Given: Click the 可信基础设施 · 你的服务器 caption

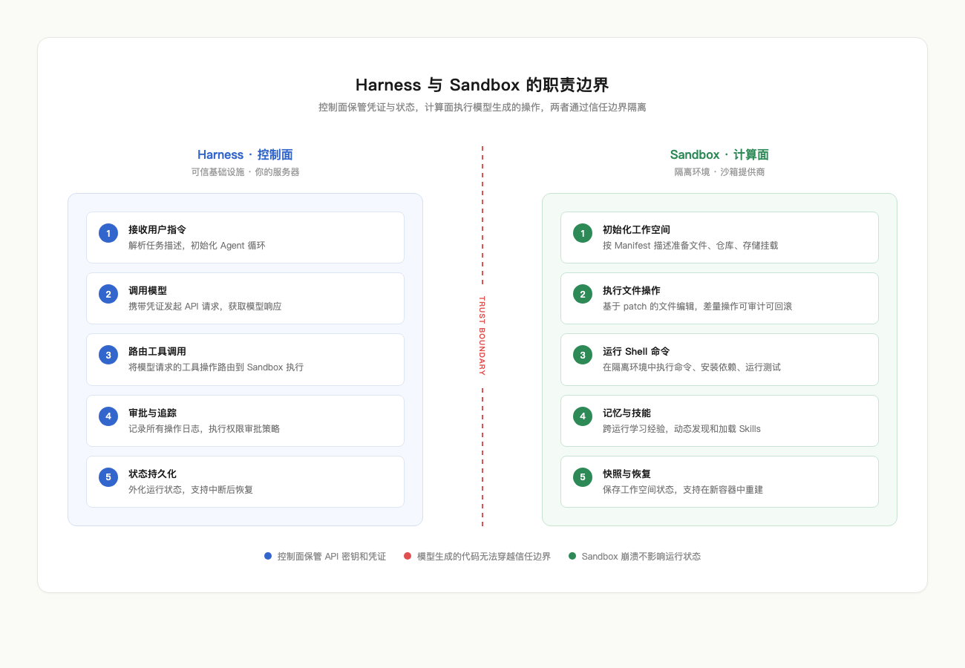Looking at the screenshot, I should [245, 172].
